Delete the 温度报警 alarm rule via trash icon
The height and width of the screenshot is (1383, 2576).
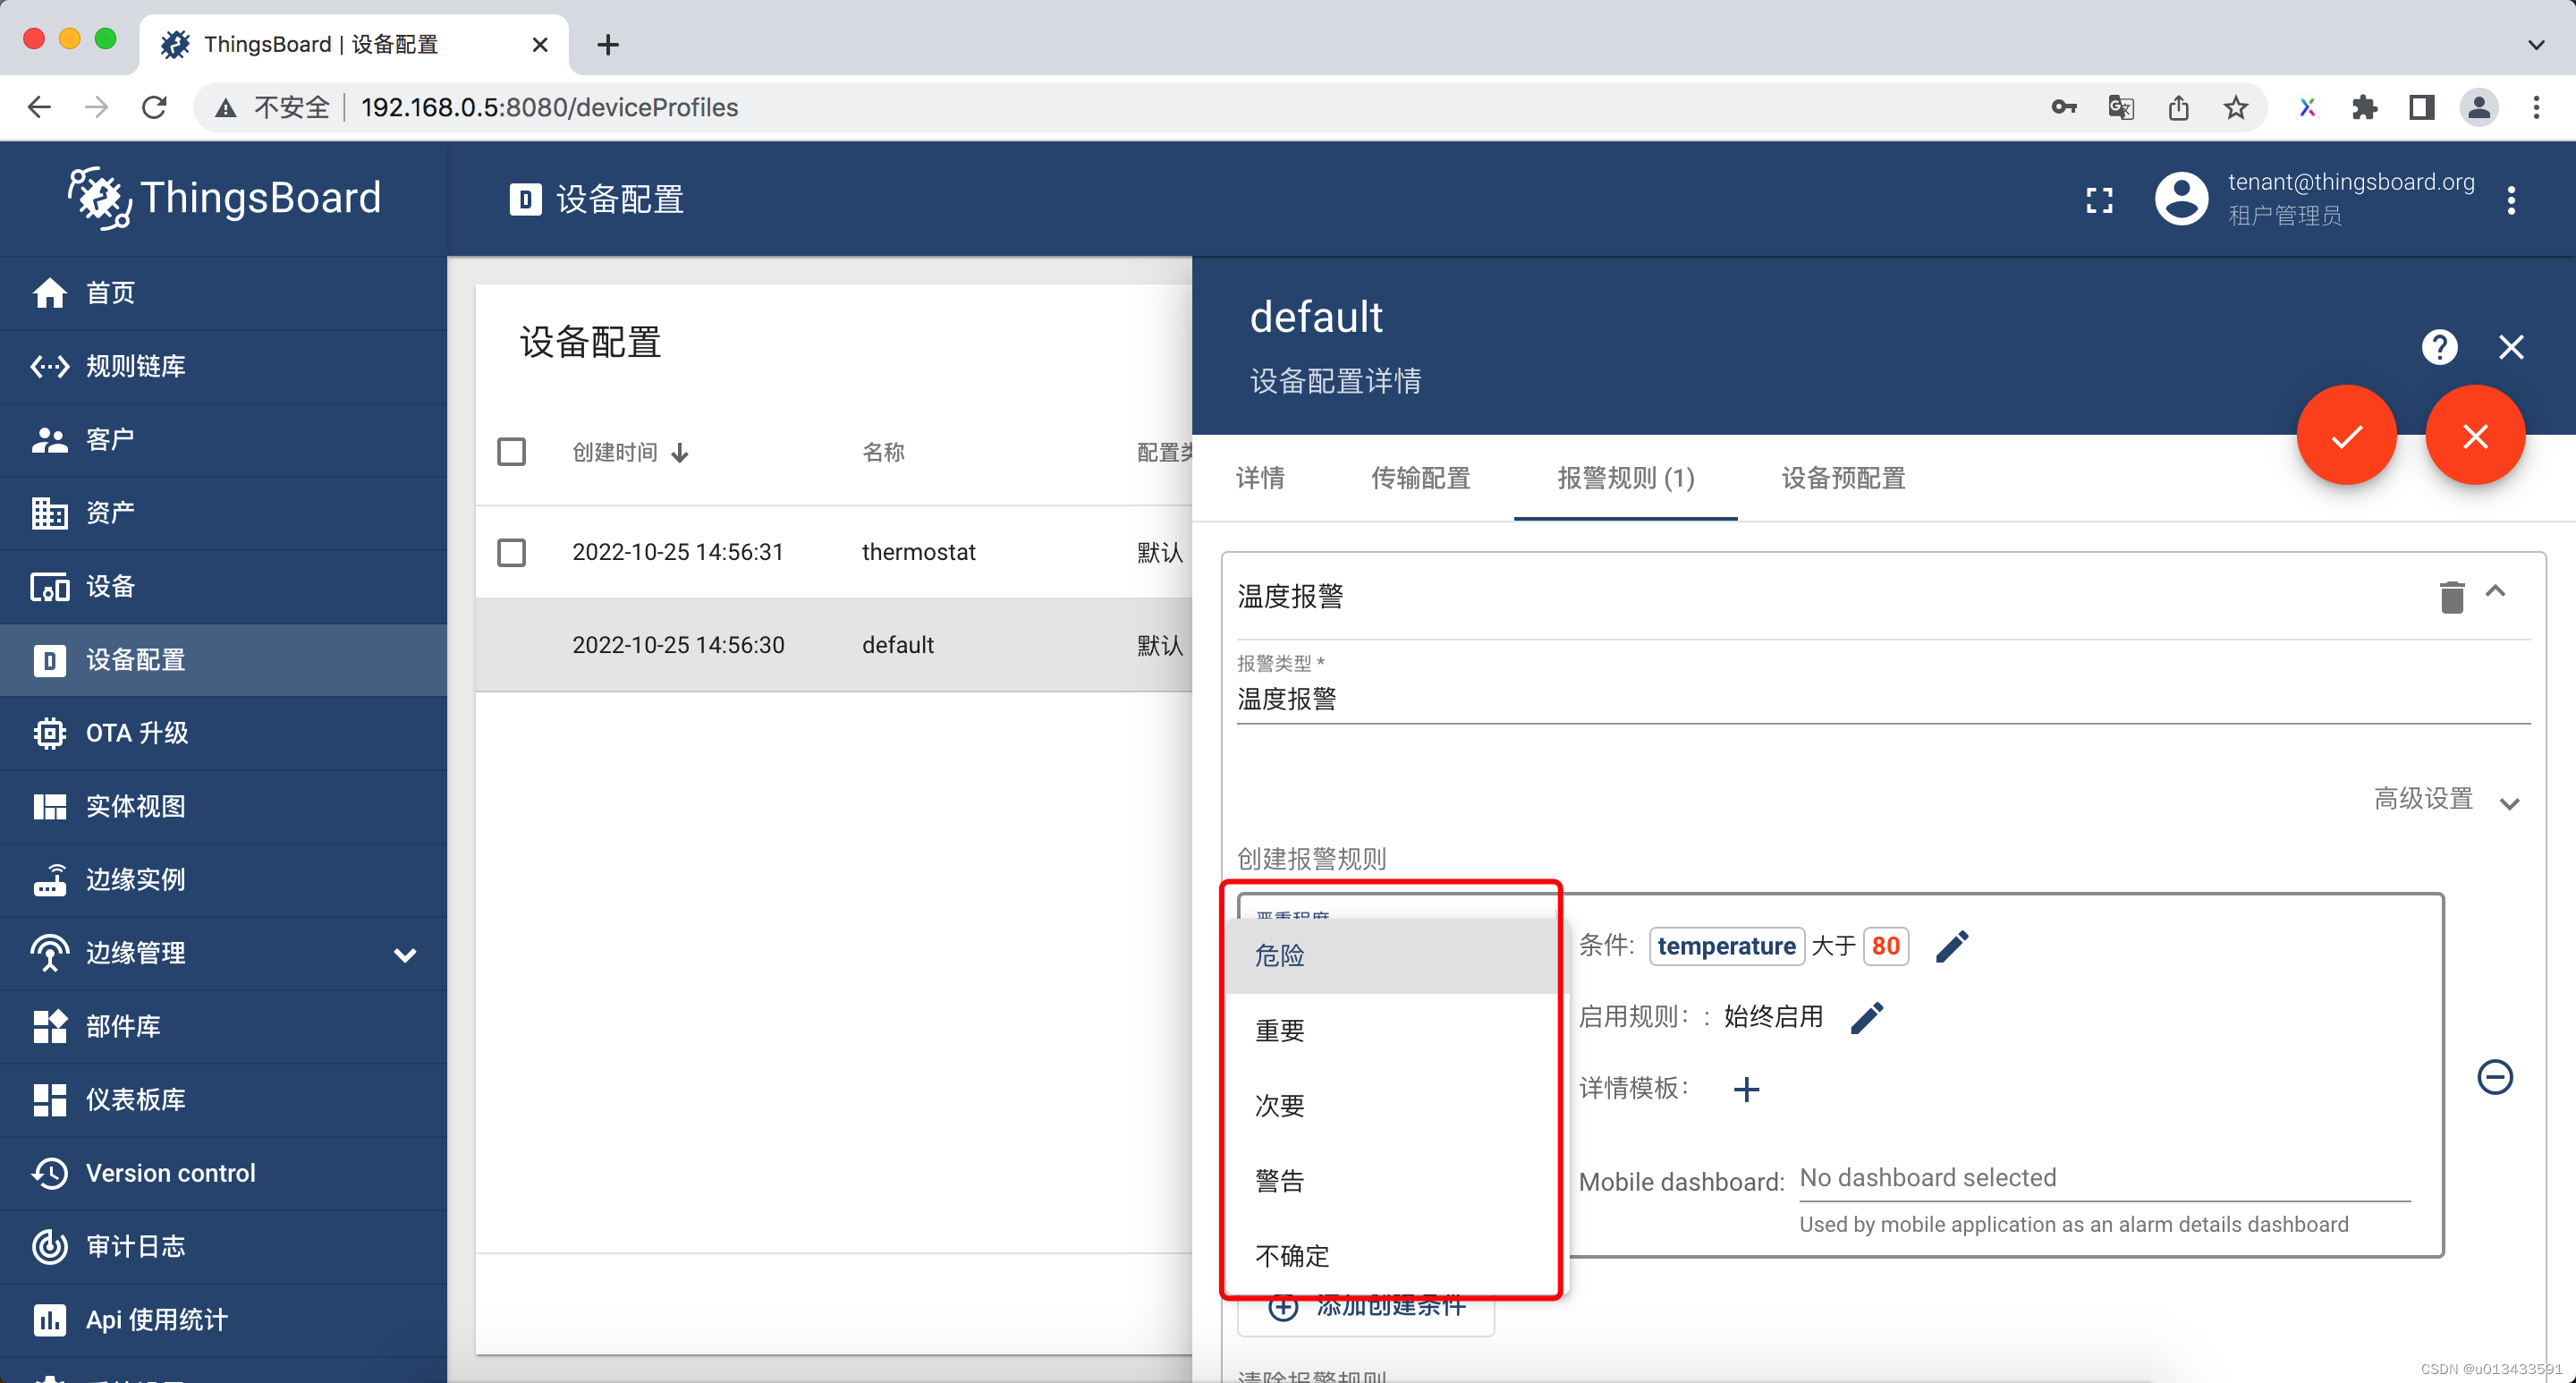click(2451, 595)
